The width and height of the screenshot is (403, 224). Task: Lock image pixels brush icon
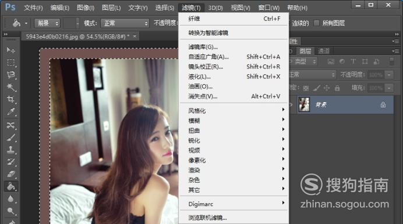pyautogui.click(x=316, y=88)
